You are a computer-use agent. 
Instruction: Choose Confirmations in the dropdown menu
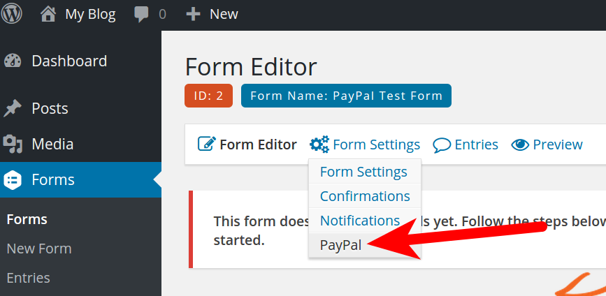click(x=365, y=196)
